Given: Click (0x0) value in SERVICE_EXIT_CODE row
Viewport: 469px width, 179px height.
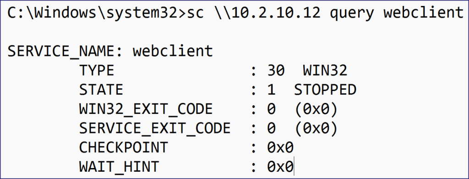Looking at the screenshot, I should coord(316,128).
